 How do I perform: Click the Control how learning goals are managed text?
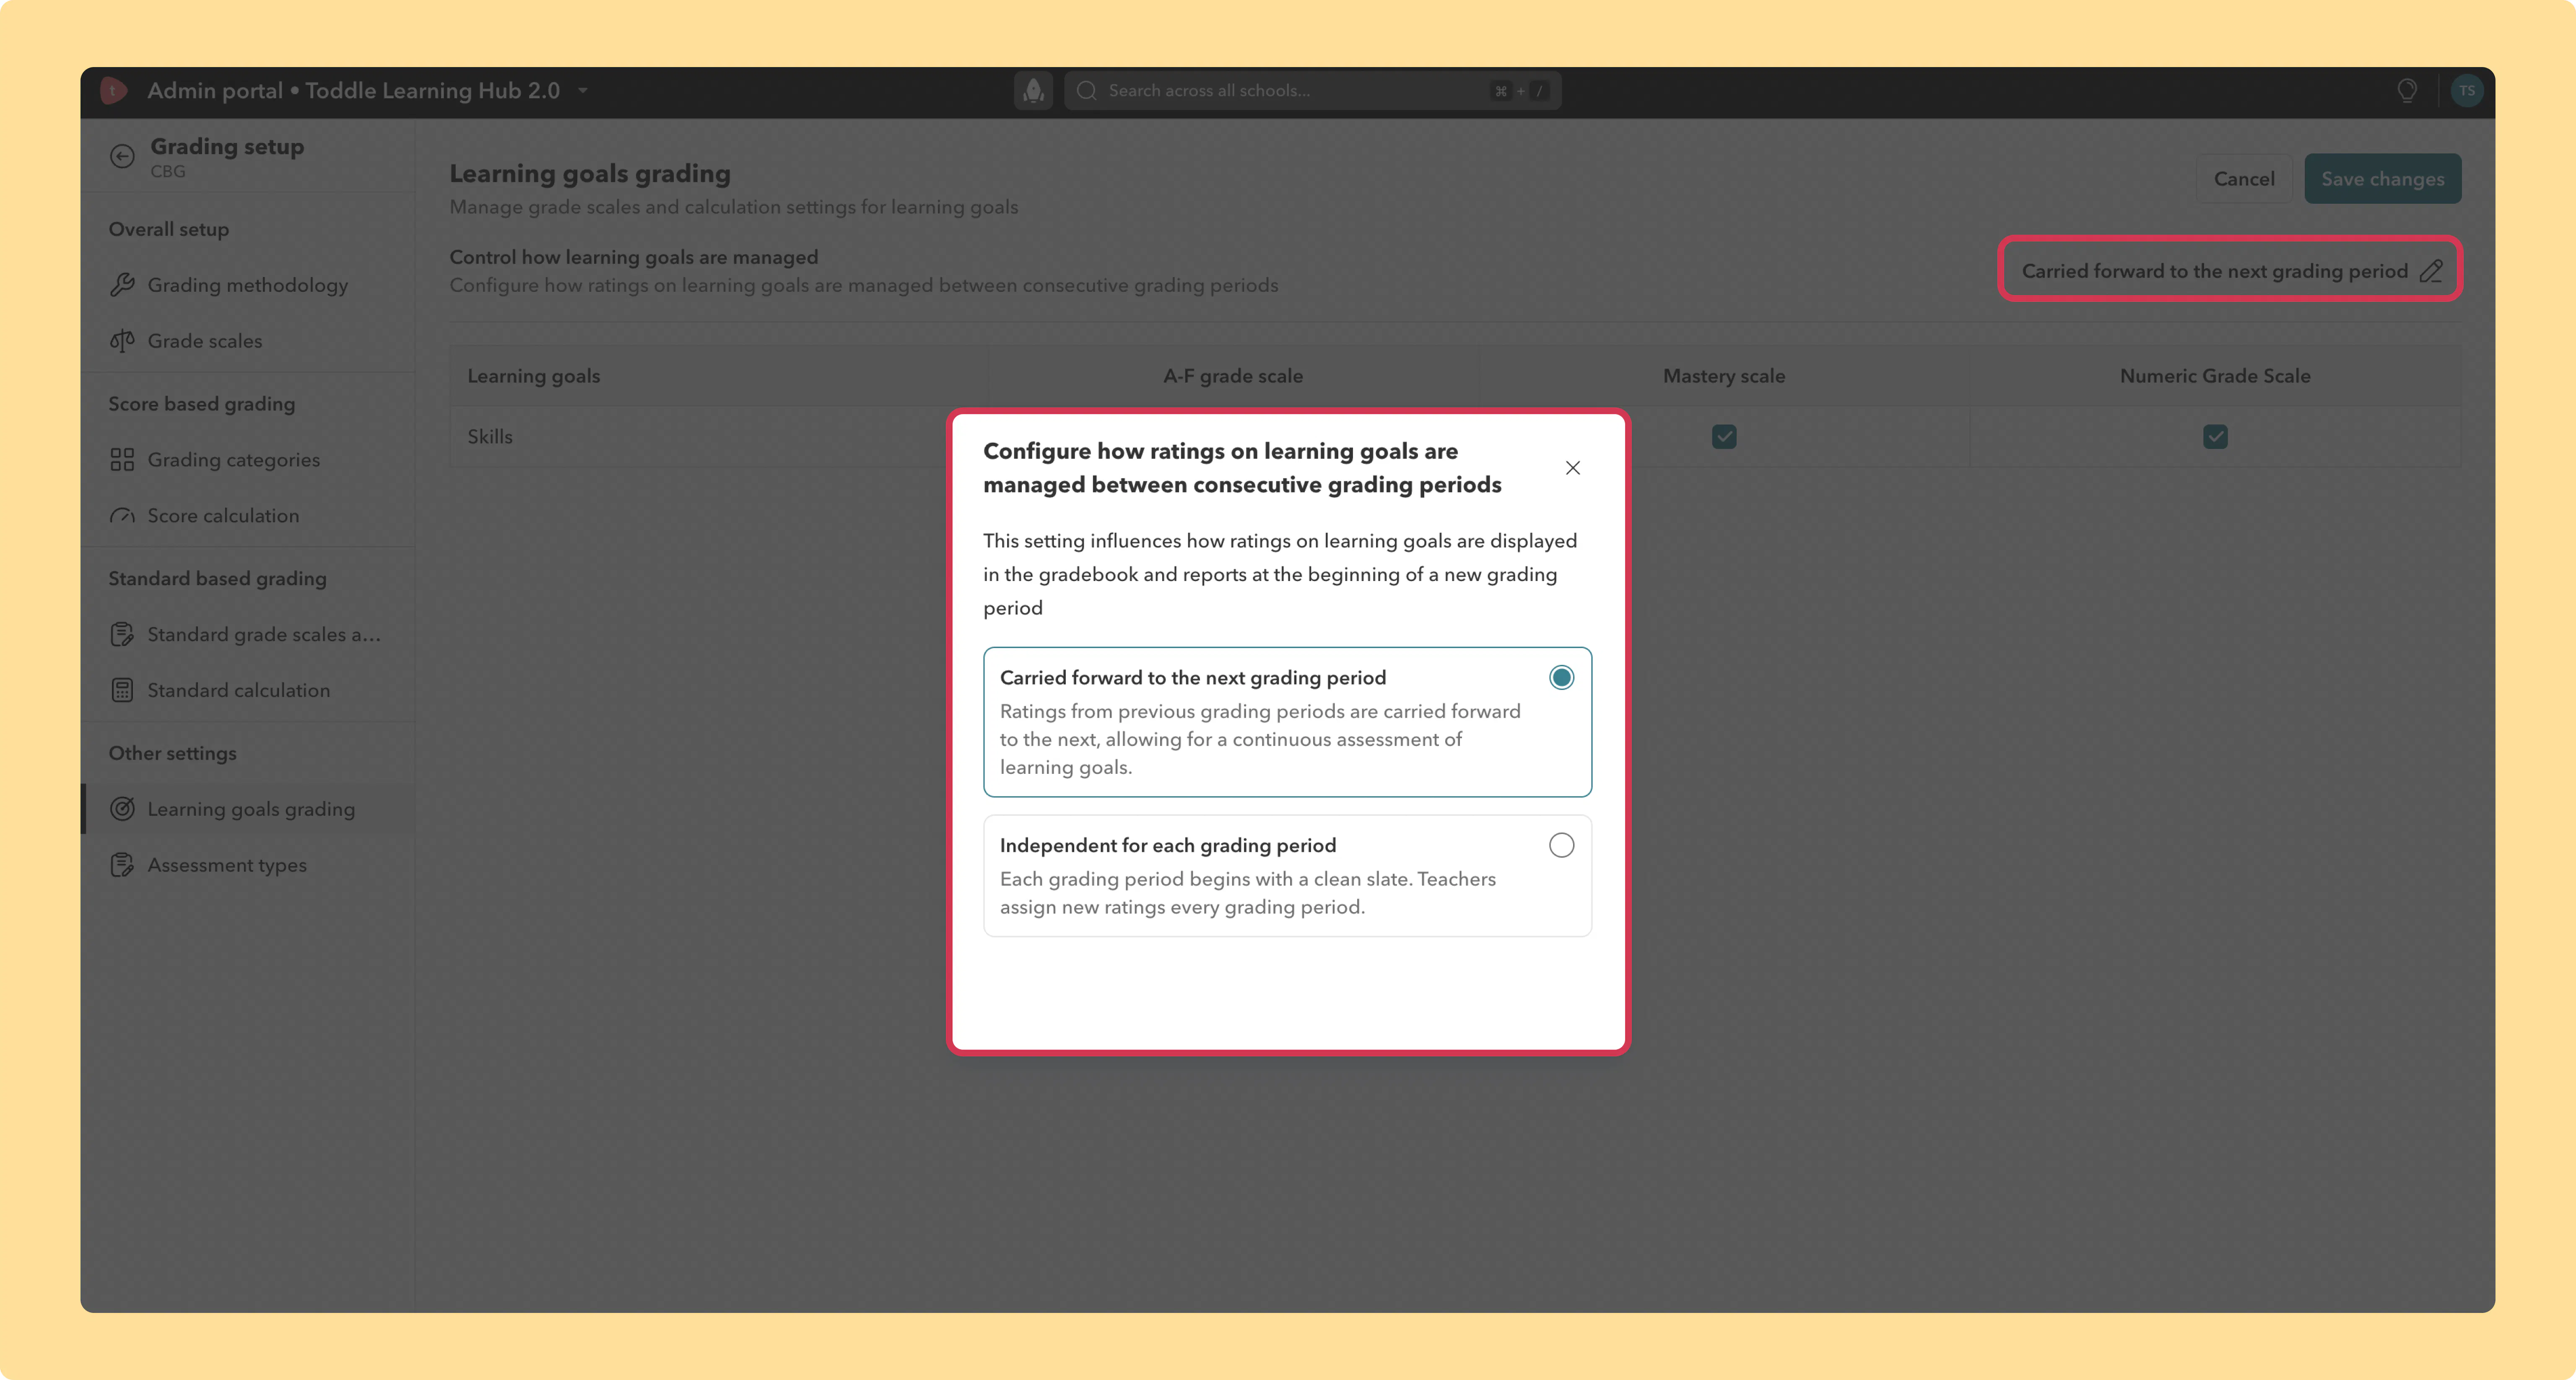[x=634, y=257]
